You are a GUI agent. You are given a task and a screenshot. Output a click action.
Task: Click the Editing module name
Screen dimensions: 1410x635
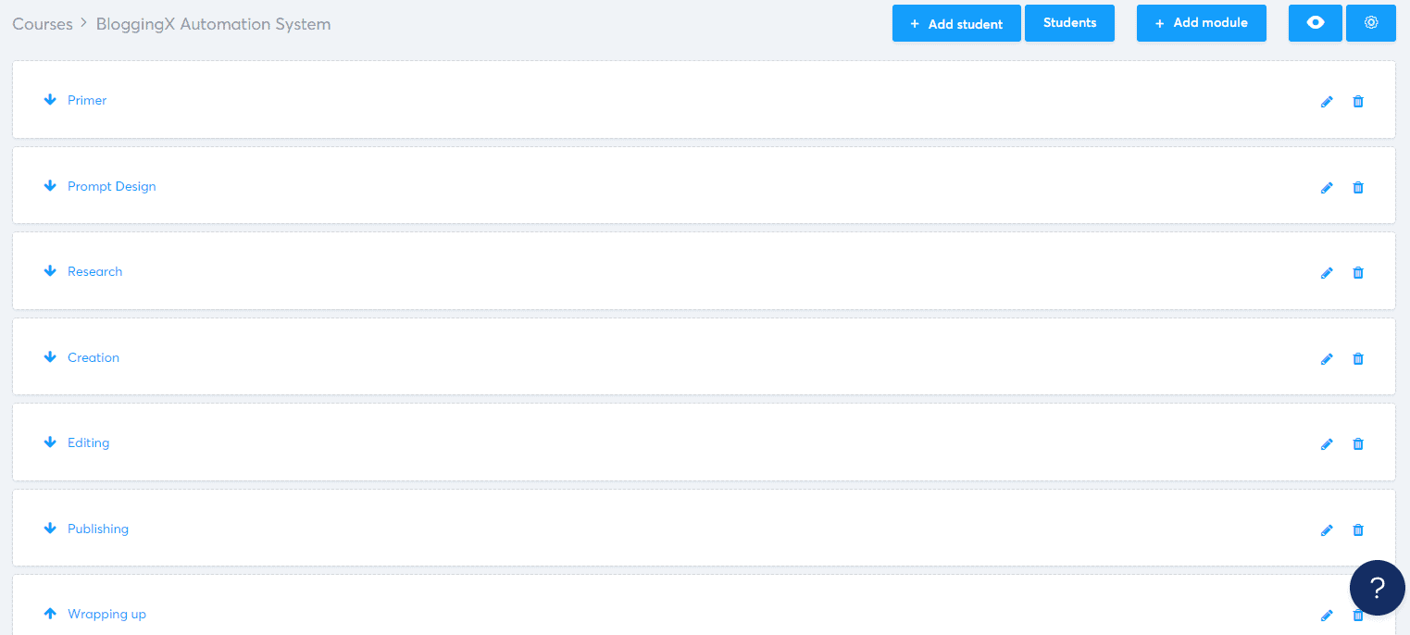(89, 442)
